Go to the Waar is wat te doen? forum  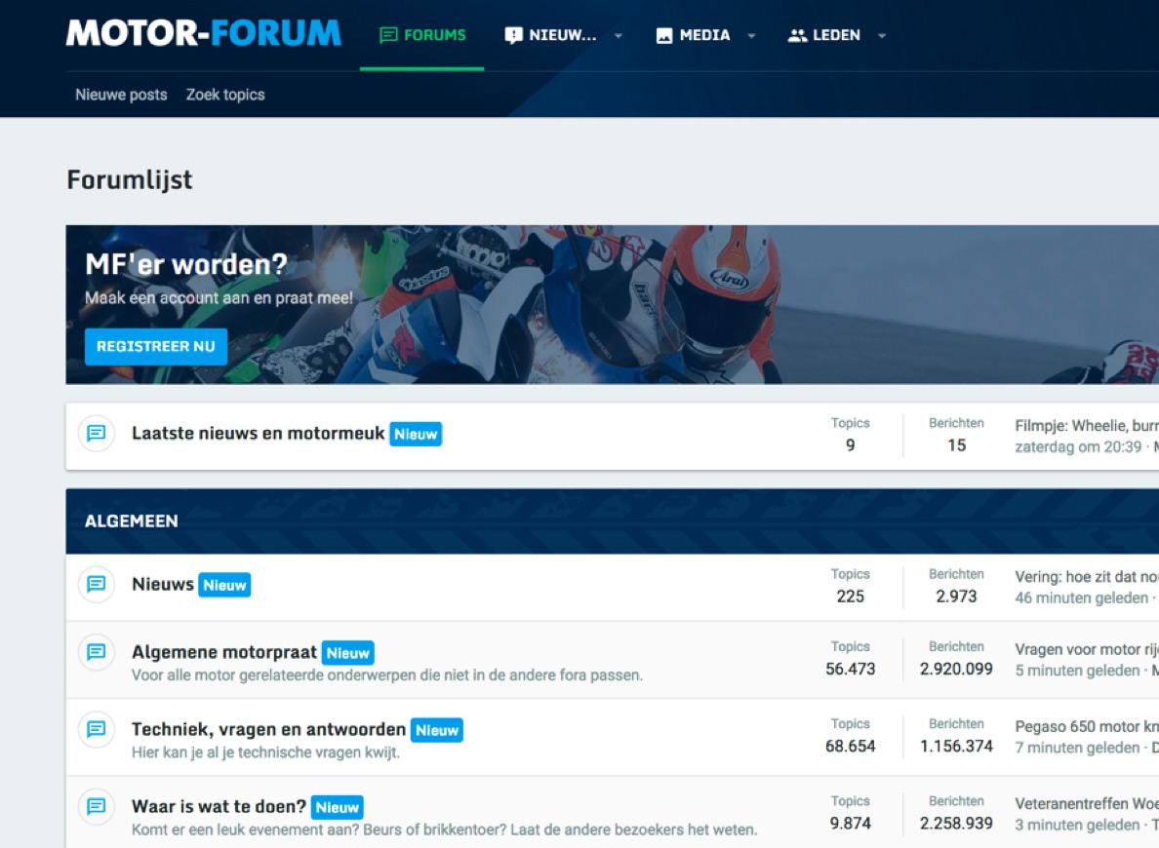[x=220, y=806]
